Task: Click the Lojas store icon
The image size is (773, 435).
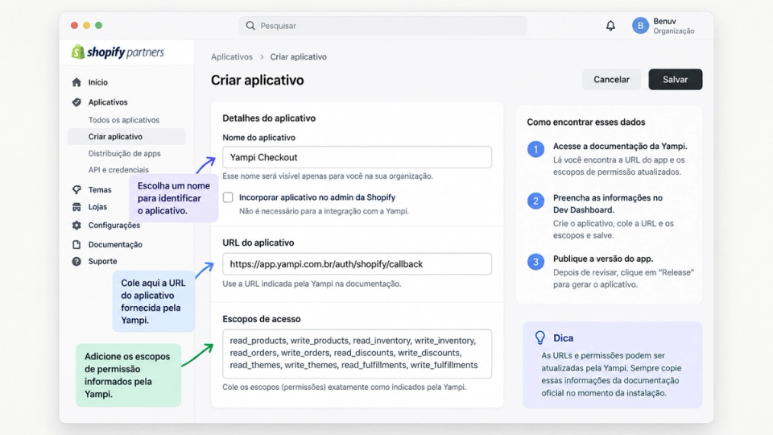Action: pyautogui.click(x=76, y=207)
